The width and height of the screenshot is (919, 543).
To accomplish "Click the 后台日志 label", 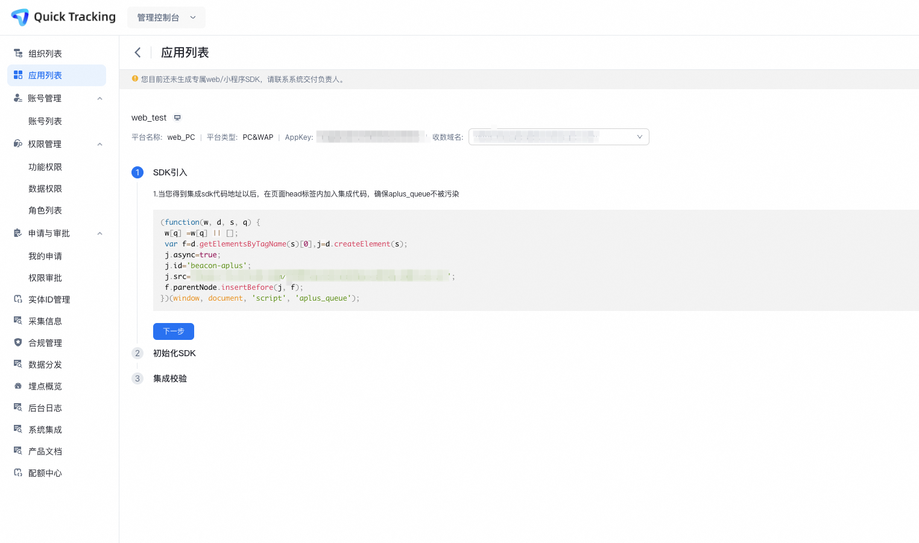I will (45, 408).
